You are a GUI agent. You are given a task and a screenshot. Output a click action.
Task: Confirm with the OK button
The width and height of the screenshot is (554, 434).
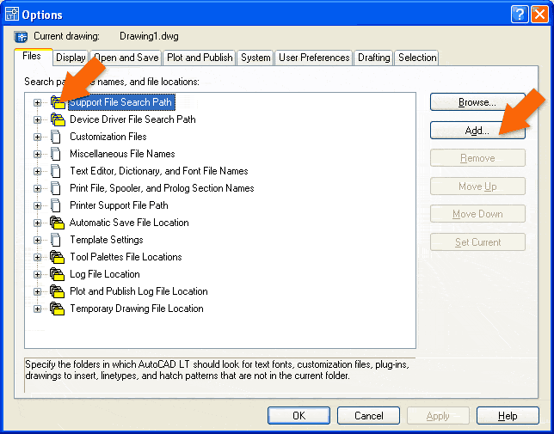[x=299, y=416]
